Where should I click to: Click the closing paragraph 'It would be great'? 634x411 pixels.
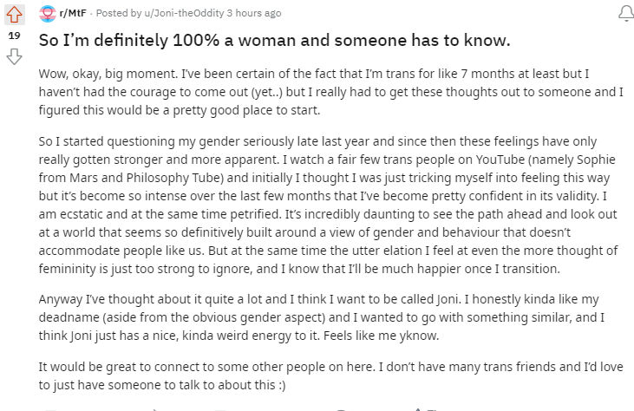pyautogui.click(x=330, y=375)
